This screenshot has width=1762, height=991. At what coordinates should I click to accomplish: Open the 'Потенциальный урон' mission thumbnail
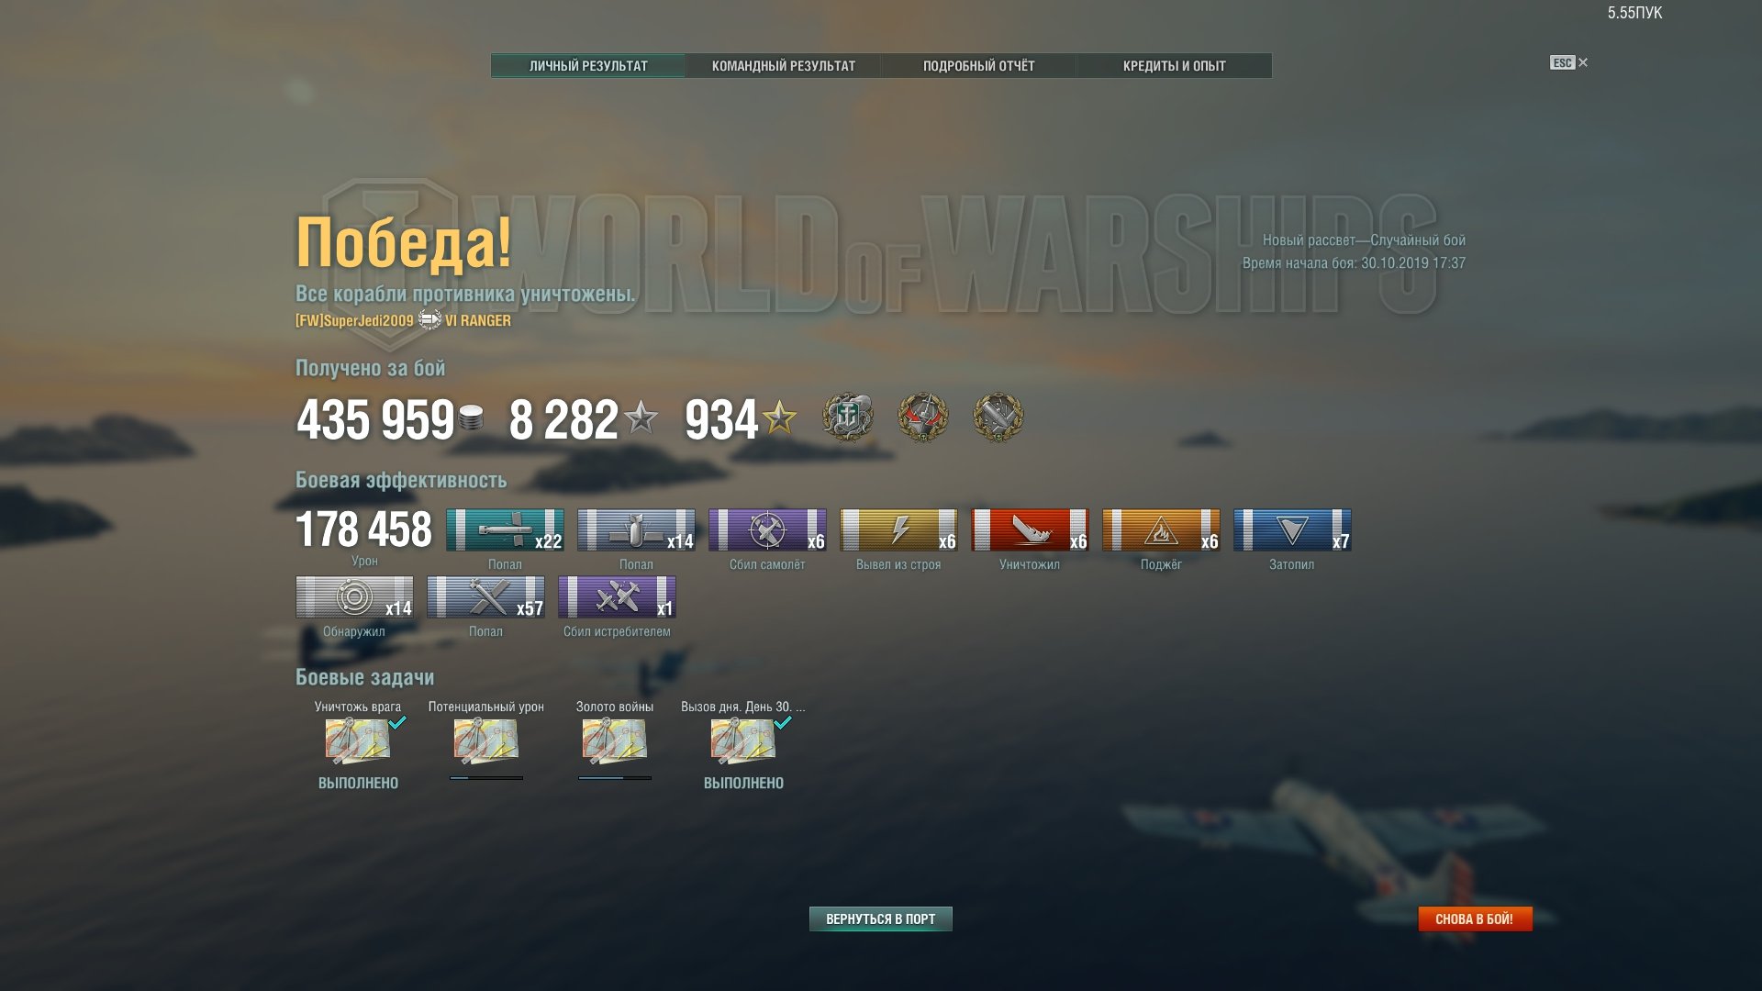tap(486, 741)
